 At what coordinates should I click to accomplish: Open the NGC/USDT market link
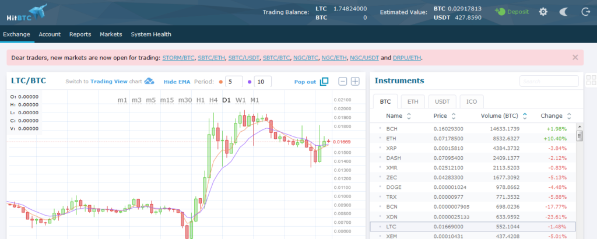pyautogui.click(x=364, y=58)
